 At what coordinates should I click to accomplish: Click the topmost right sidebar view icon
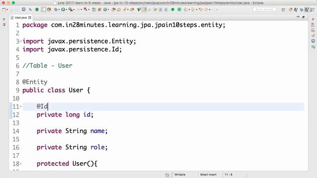coord(313,20)
